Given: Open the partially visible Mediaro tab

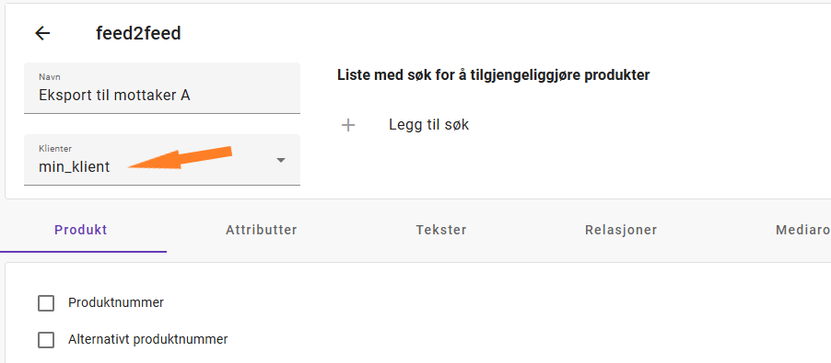Looking at the screenshot, I should click(803, 231).
